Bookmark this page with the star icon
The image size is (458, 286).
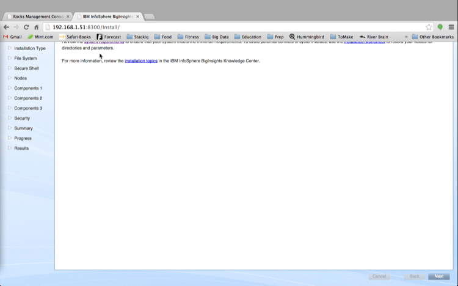pos(429,28)
